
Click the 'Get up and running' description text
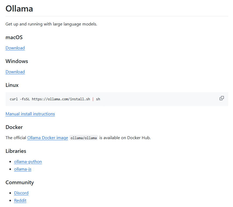[51, 24]
